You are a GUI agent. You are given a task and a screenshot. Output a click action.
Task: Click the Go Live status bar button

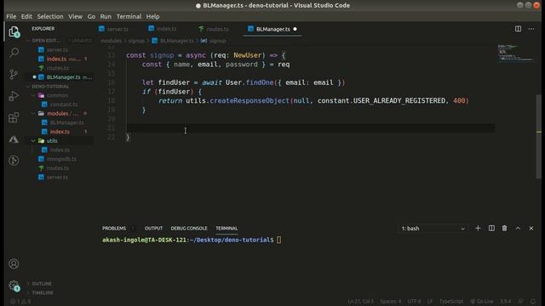481,302
